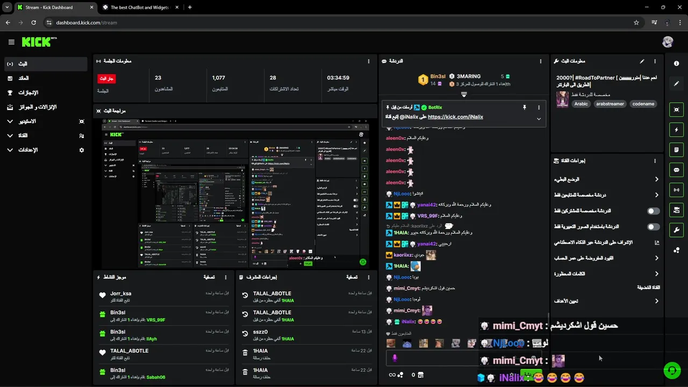Switch to The best ChatBot and Widgets tab

(x=140, y=8)
